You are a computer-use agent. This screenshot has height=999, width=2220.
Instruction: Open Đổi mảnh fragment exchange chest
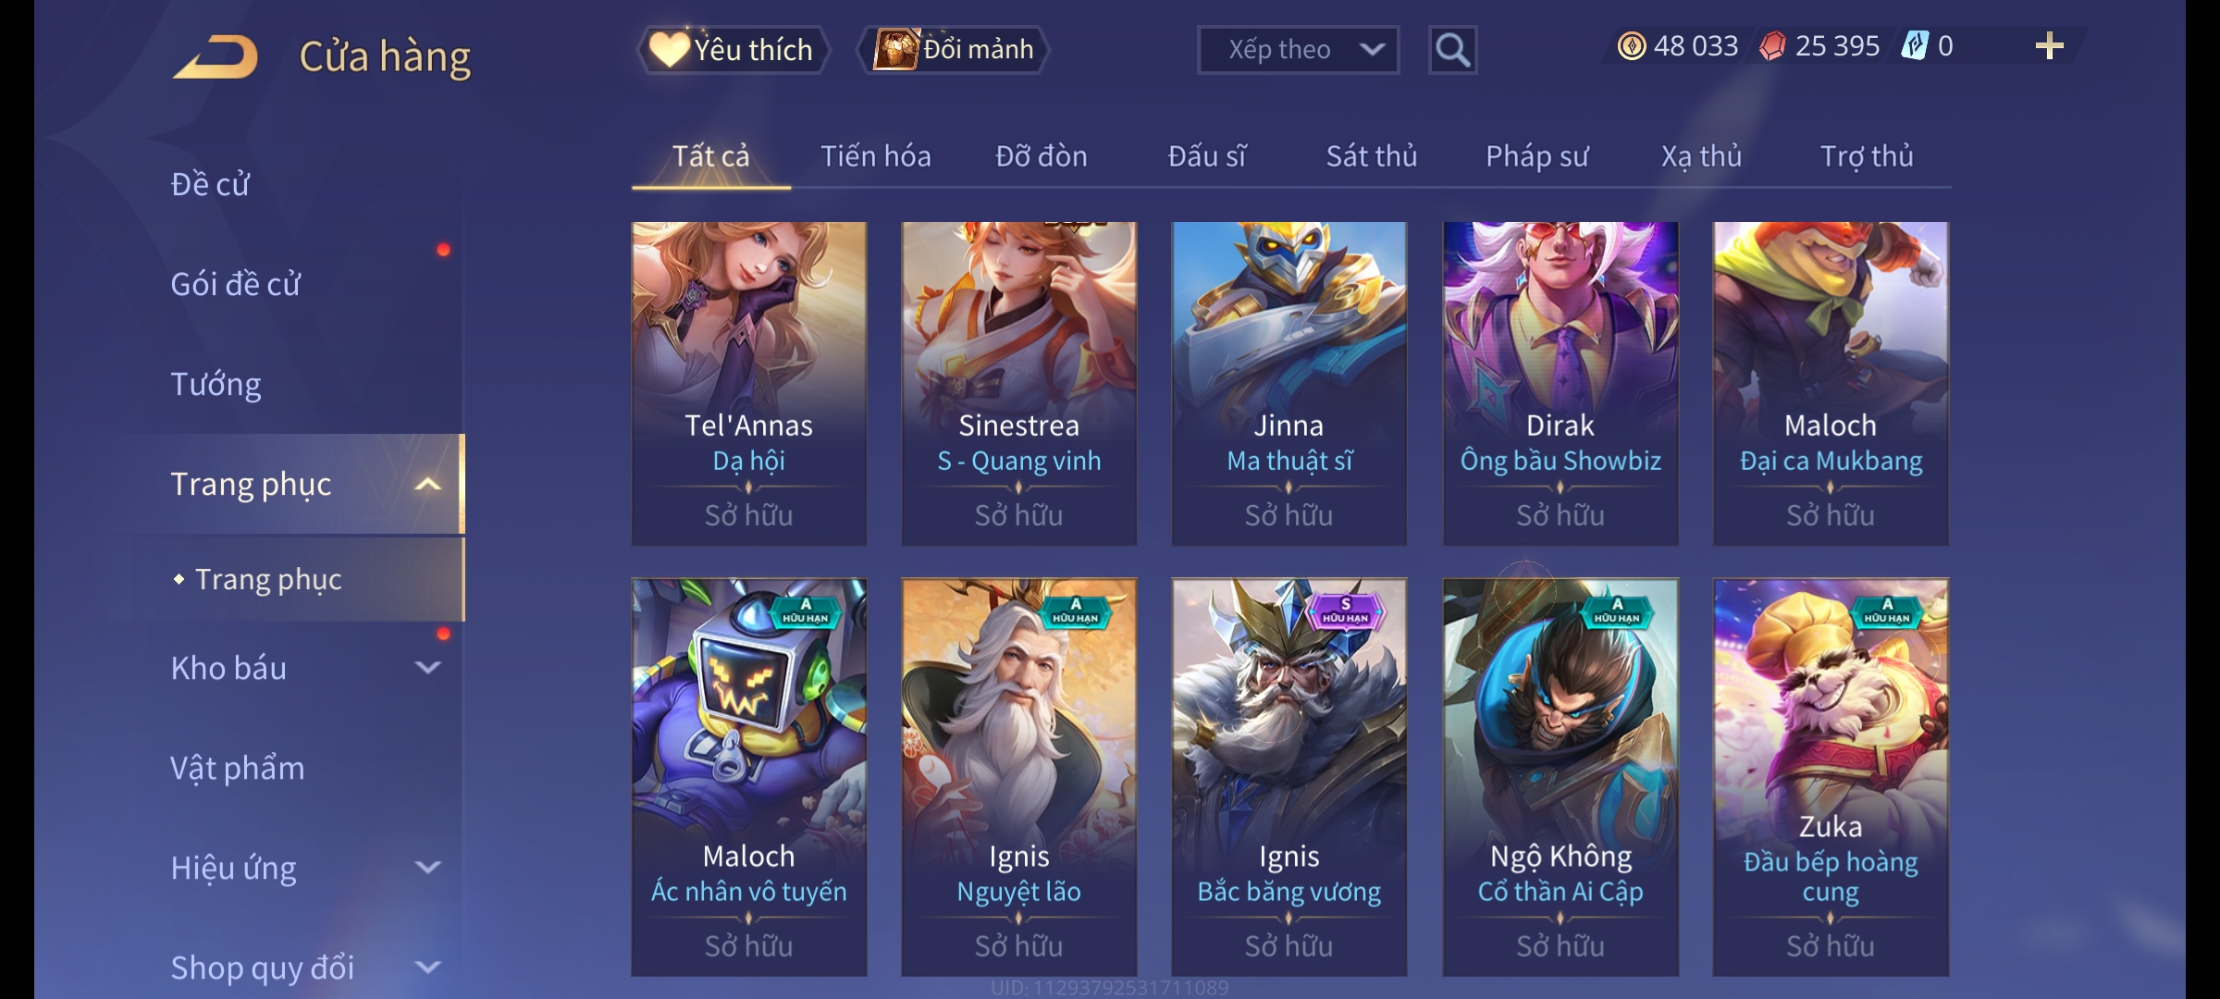coord(954,50)
